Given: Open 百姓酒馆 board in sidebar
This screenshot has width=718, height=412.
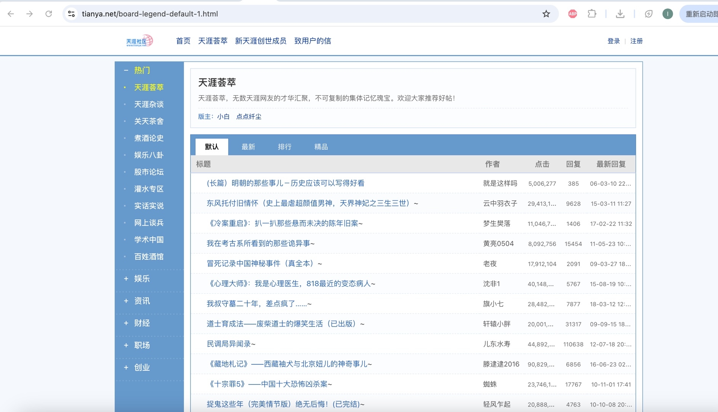Looking at the screenshot, I should pyautogui.click(x=149, y=256).
